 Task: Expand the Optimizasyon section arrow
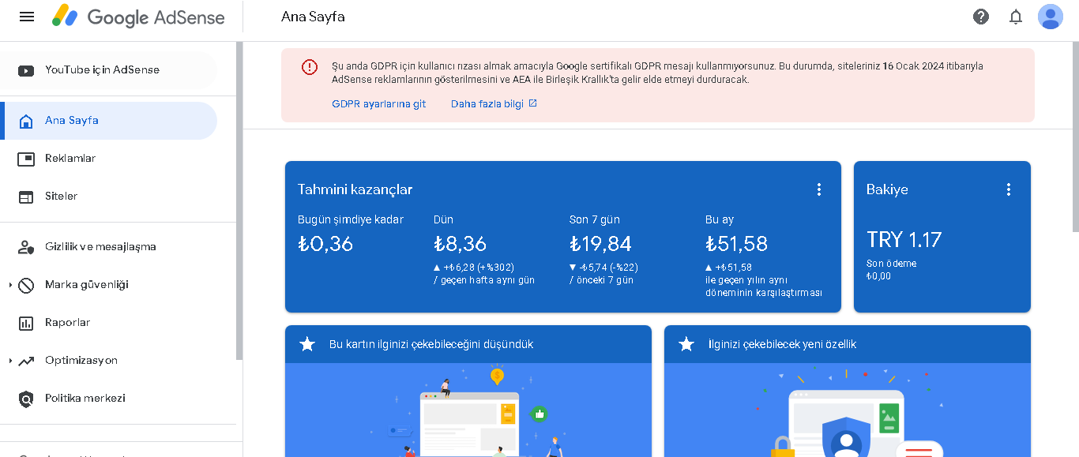pos(10,361)
